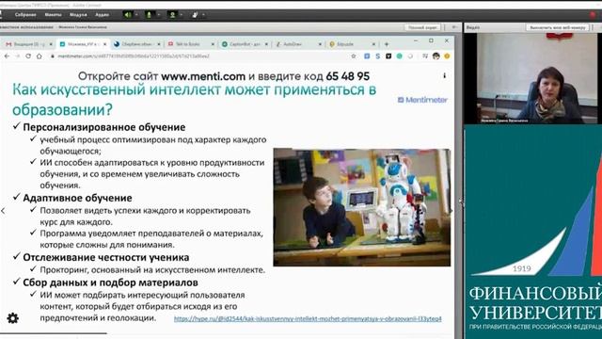
Task: Click the black V extension icon
Action: coord(388,56)
